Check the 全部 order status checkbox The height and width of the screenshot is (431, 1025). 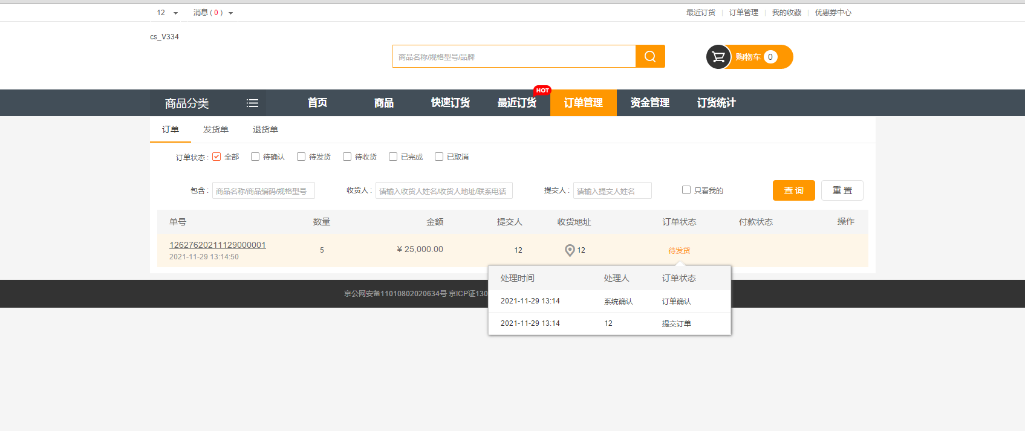[x=216, y=157]
